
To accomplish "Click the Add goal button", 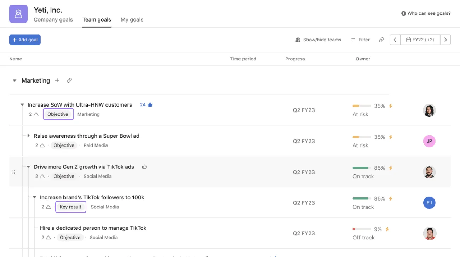I will click(x=25, y=40).
